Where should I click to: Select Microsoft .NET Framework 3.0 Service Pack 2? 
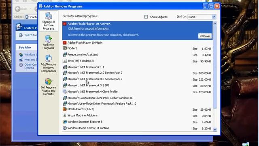click(138, 79)
